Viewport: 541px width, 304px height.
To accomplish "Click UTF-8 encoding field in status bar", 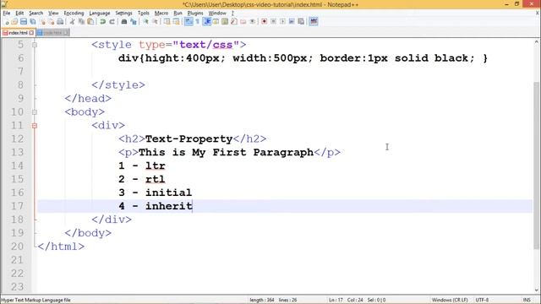I will tap(482, 300).
